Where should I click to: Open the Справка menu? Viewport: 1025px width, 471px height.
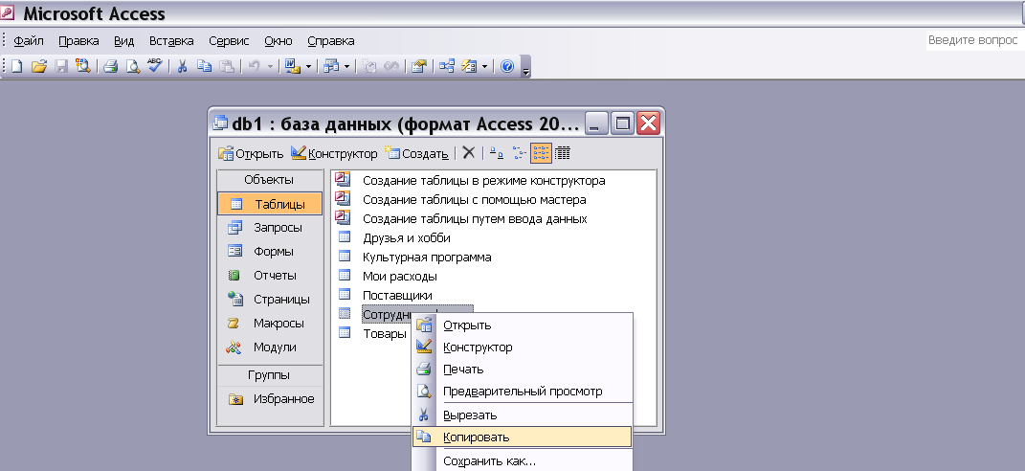(x=331, y=40)
